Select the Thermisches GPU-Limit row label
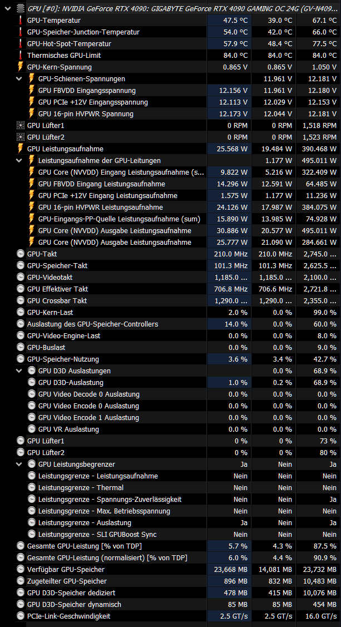 tap(64, 55)
